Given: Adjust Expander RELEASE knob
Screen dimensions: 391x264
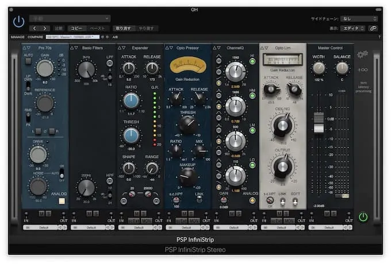Looking at the screenshot, I should [x=152, y=68].
